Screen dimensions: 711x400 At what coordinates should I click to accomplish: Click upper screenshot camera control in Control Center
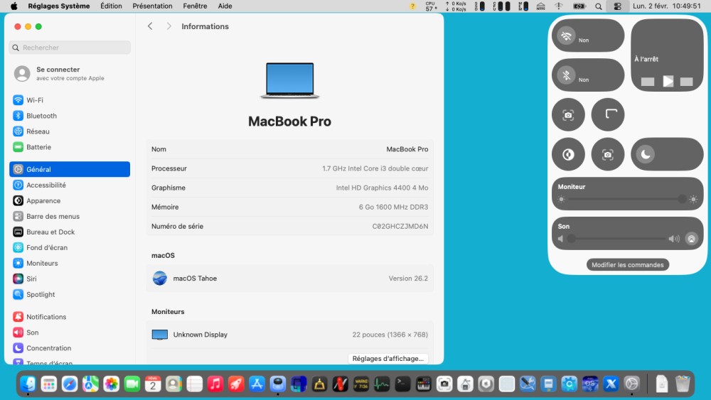tap(568, 114)
